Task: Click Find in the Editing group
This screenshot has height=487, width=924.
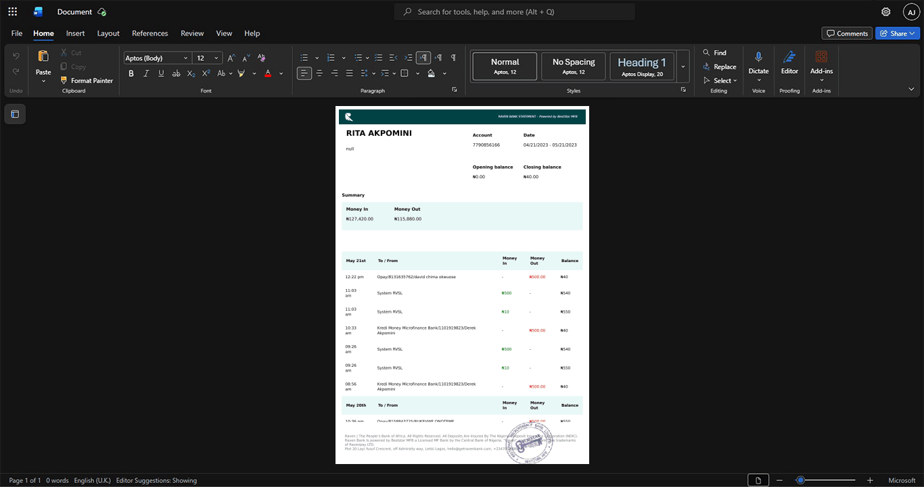Action: tap(714, 53)
